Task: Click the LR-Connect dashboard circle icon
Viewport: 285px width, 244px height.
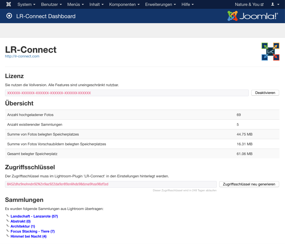Action: [9, 16]
